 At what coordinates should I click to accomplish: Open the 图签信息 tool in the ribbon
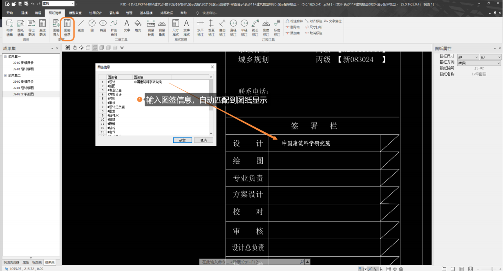(67, 27)
